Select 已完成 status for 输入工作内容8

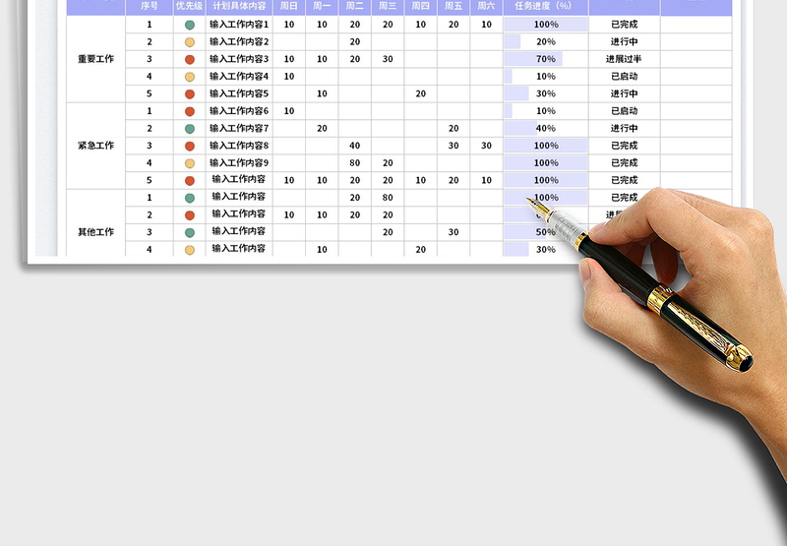624,146
